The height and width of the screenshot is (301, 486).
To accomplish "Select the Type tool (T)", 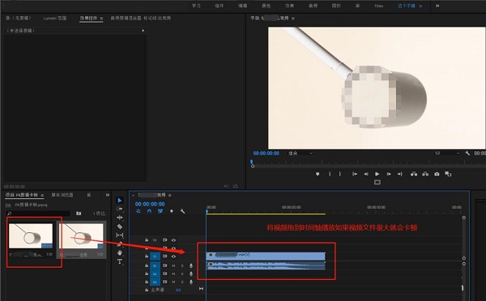I will tap(120, 261).
